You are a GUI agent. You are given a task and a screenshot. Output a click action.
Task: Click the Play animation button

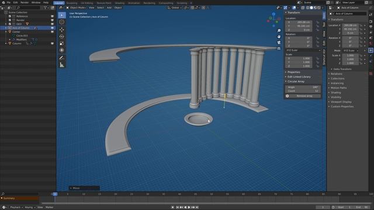click(189, 208)
